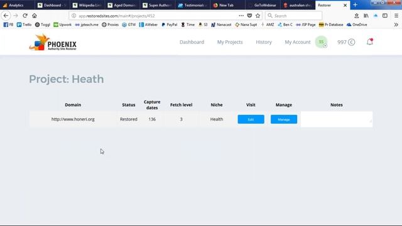402x226 pixels.
Task: Show more bookmarks chevron
Action: point(396,25)
